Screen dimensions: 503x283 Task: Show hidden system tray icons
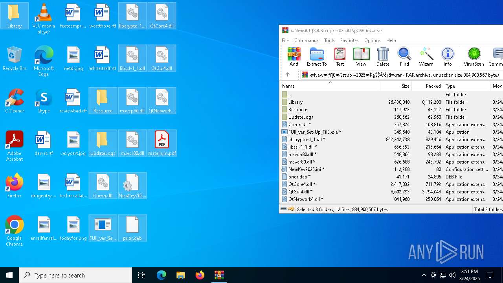pos(424,275)
